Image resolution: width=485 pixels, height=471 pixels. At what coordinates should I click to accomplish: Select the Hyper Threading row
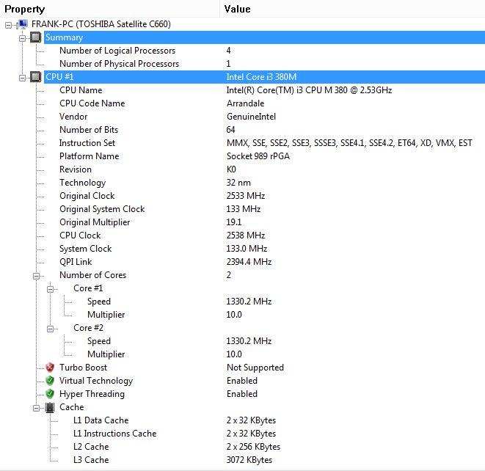(x=242, y=394)
